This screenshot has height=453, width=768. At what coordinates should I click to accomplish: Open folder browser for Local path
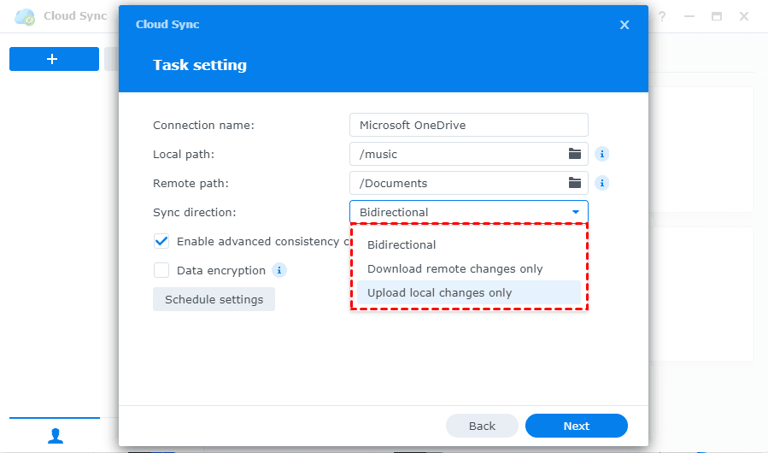(575, 154)
